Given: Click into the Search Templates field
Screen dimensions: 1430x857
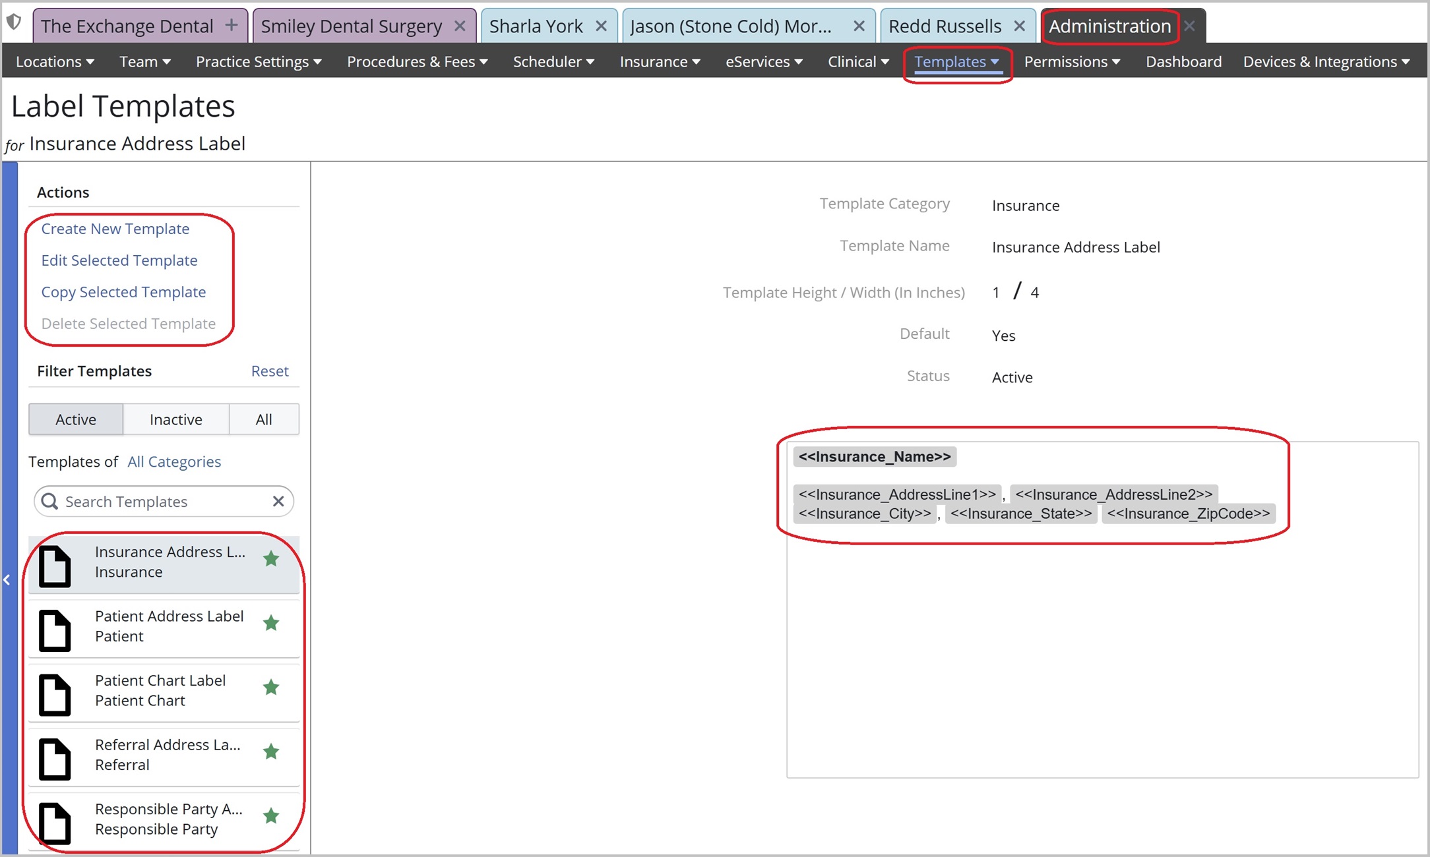Looking at the screenshot, I should 162,502.
